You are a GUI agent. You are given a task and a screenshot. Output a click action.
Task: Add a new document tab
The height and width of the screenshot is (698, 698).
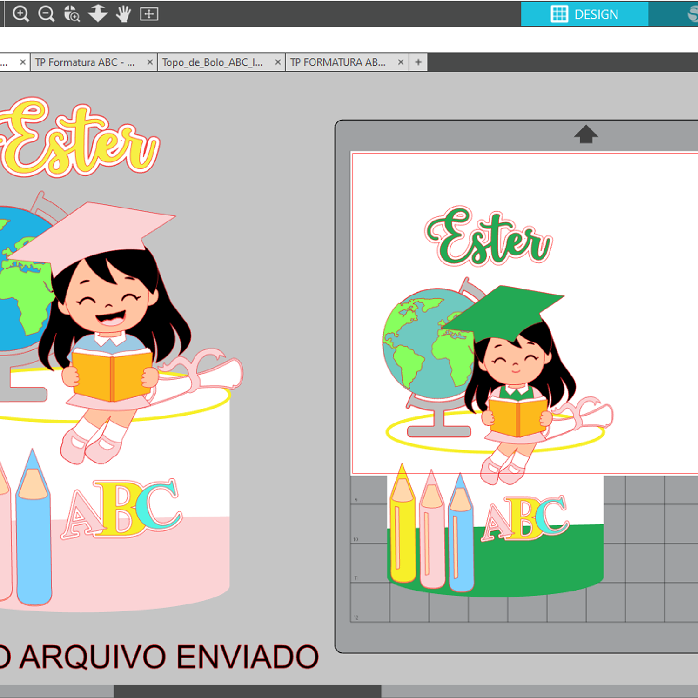(418, 62)
